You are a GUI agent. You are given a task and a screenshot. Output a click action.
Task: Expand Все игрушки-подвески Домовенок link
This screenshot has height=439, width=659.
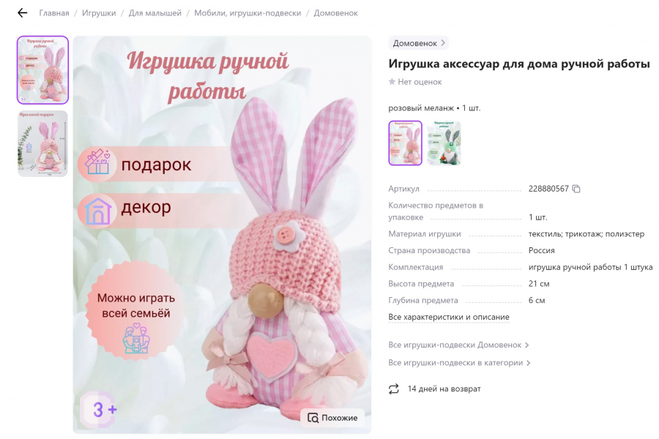458,345
